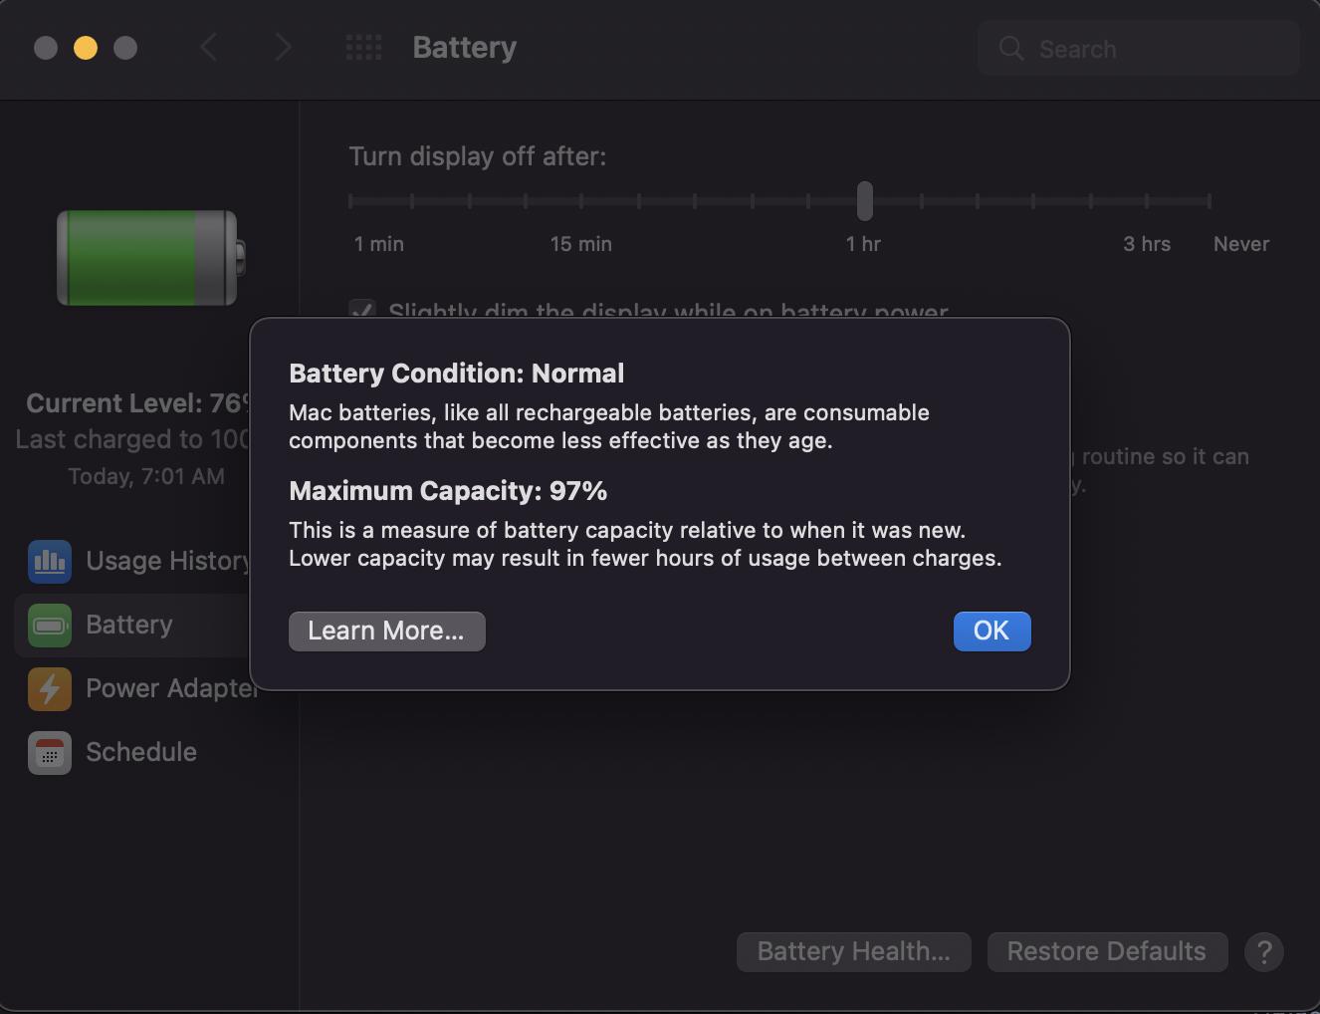This screenshot has width=1320, height=1014.
Task: Click the Power Adapter lightning icon
Action: 50,689
